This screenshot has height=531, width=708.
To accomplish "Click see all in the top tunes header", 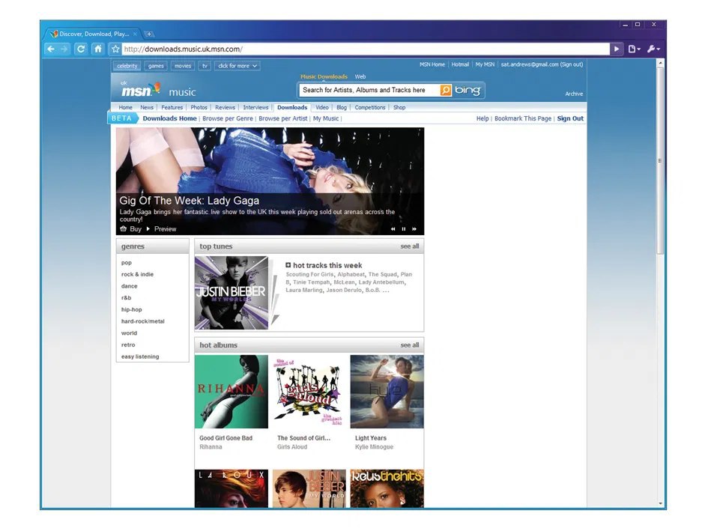I will pyautogui.click(x=410, y=246).
